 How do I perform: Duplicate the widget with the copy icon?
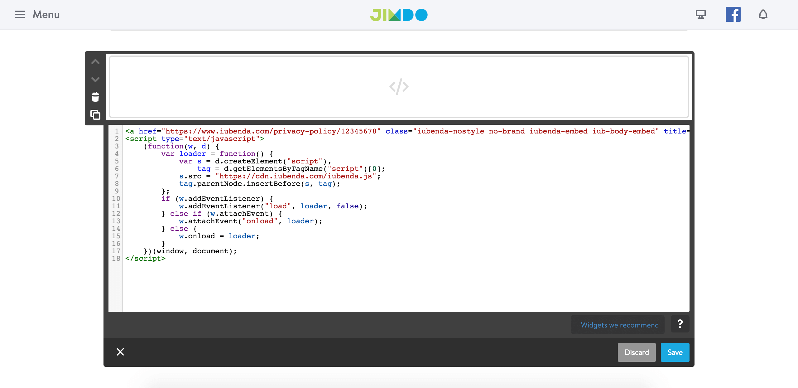point(95,115)
